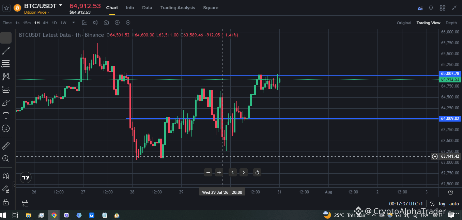Image resolution: width=462 pixels, height=220 pixels.
Task: Switch to the Info tab
Action: [130, 7]
